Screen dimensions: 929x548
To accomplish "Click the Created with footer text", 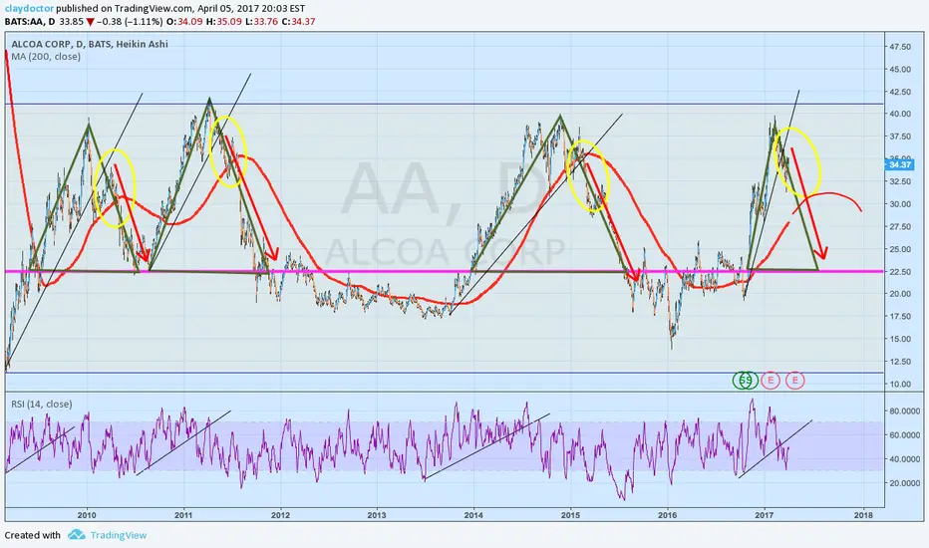I will (x=33, y=535).
